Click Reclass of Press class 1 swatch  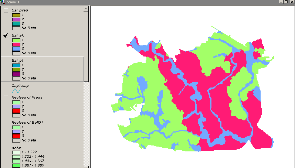click(16, 102)
